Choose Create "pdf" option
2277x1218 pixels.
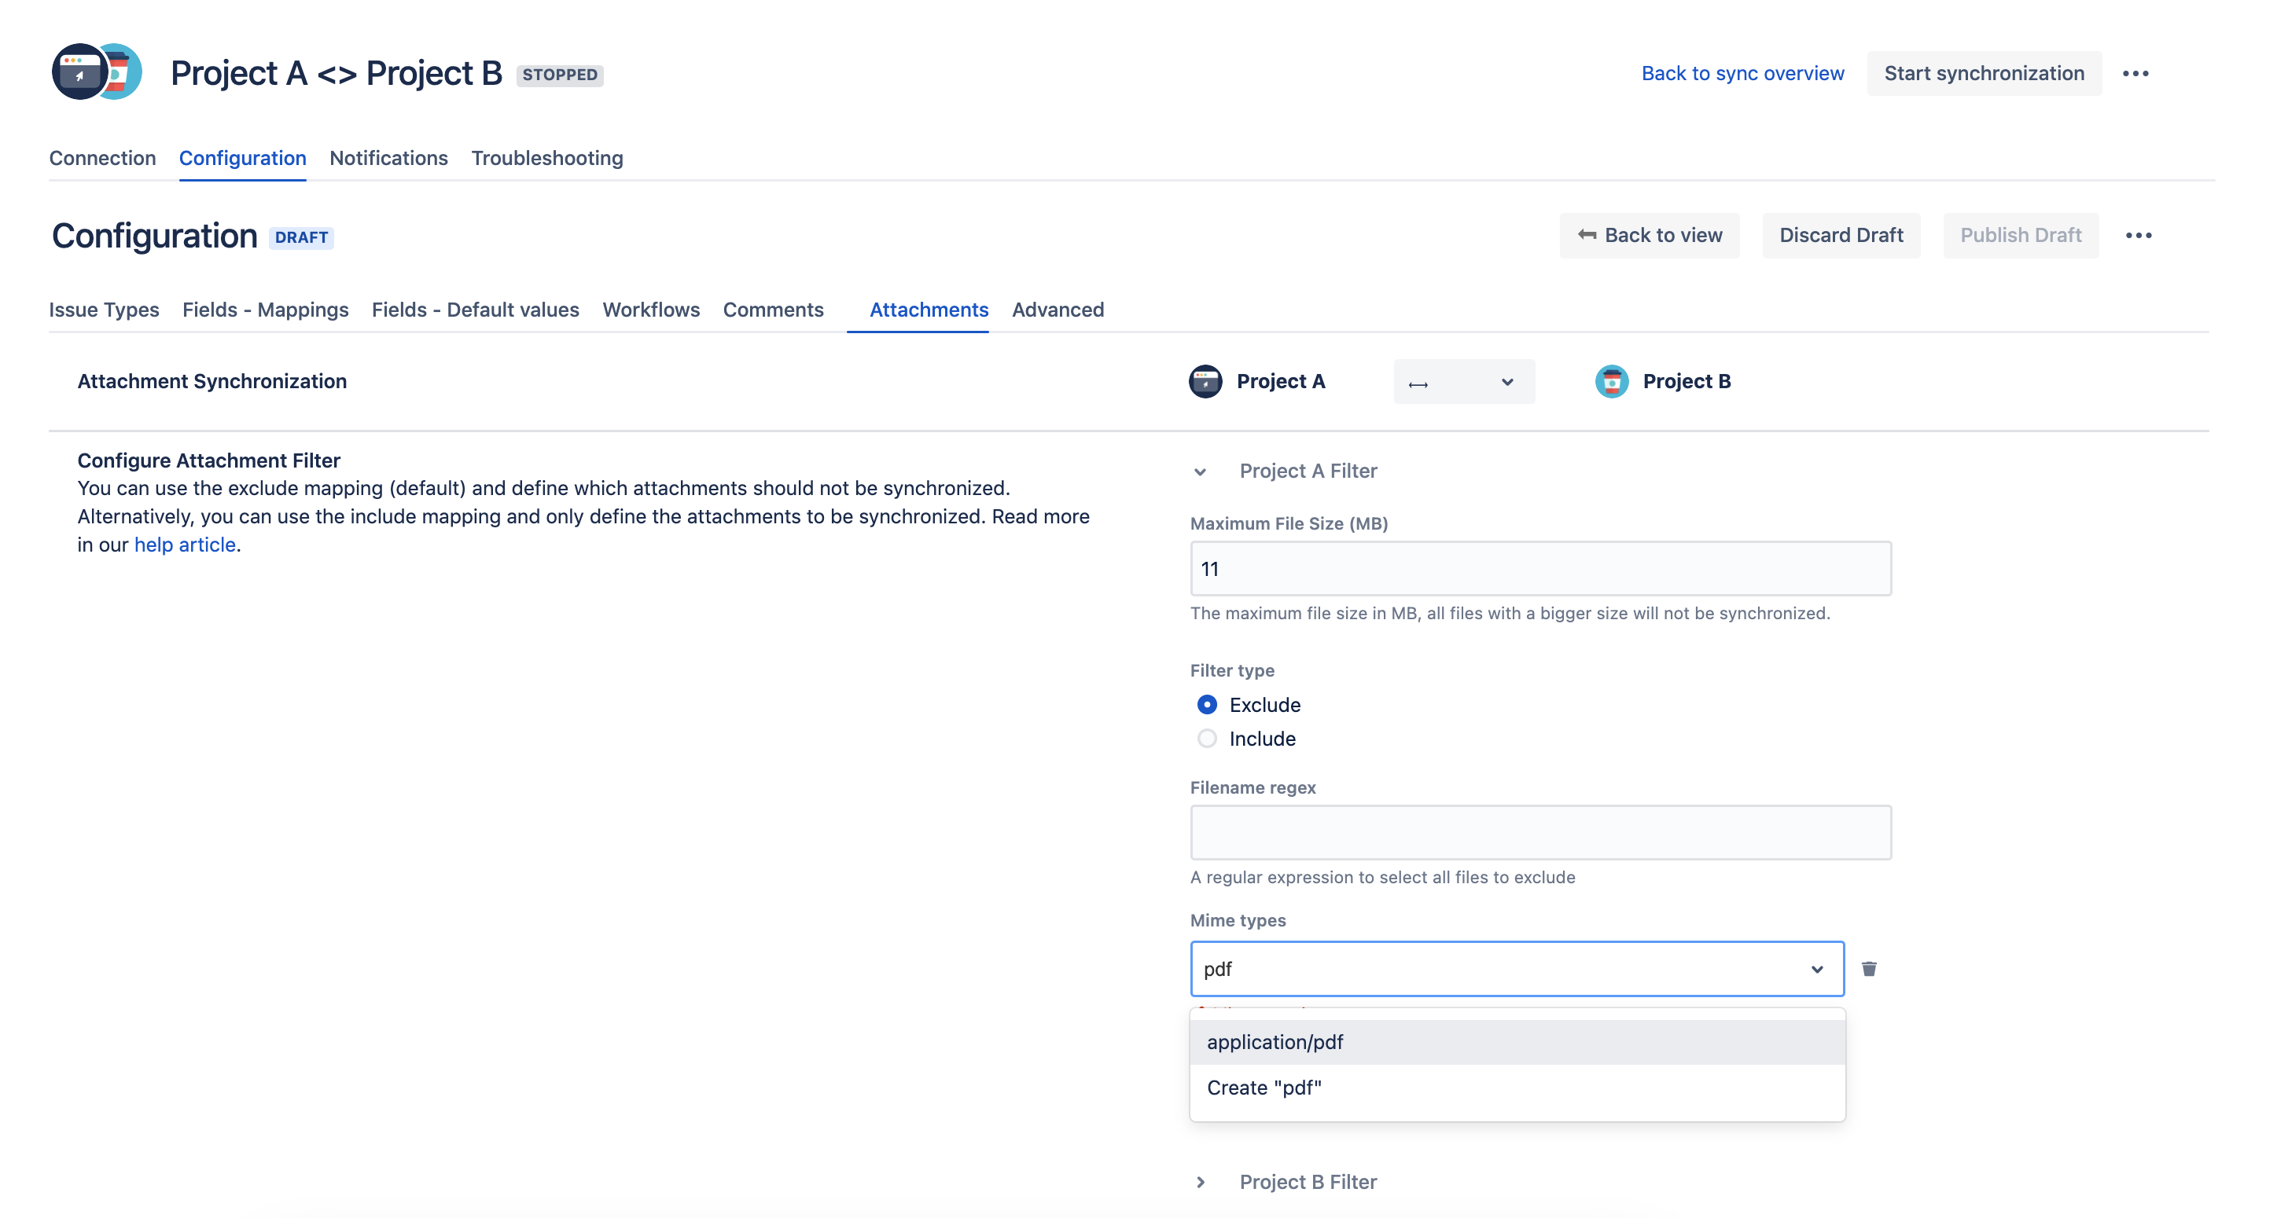tap(1264, 1088)
